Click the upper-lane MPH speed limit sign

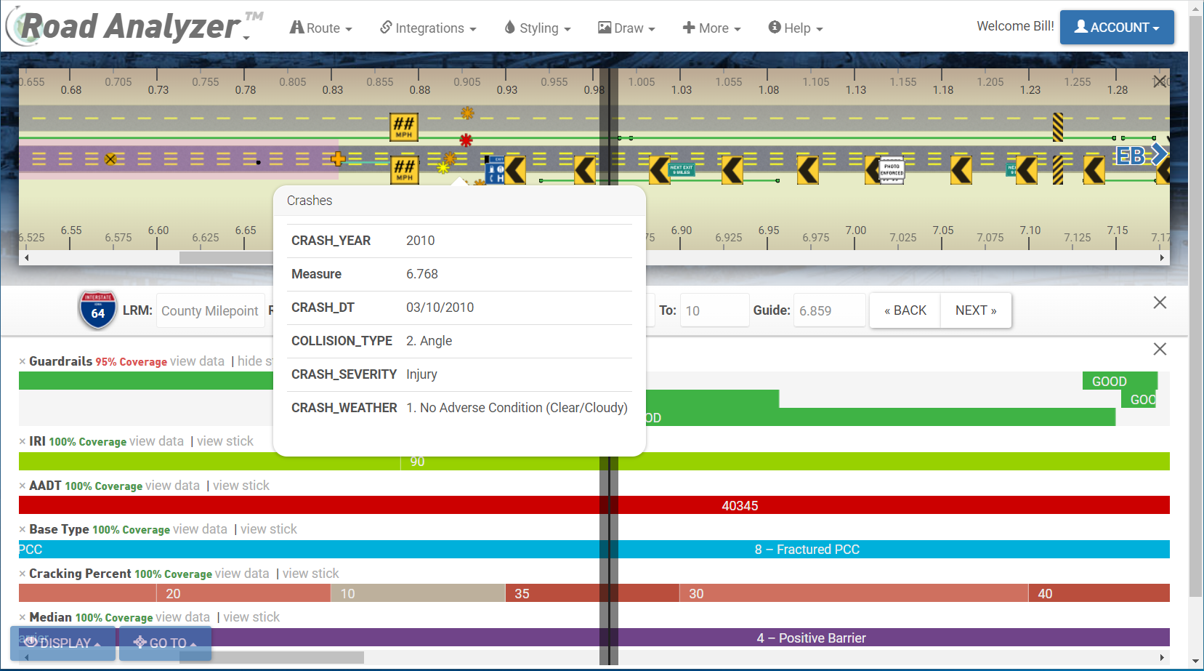pos(403,126)
